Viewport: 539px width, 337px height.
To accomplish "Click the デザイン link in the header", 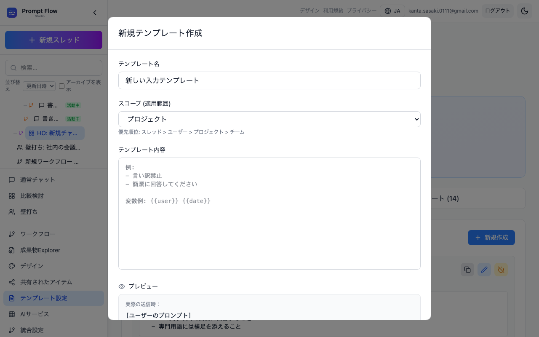I will [x=310, y=11].
